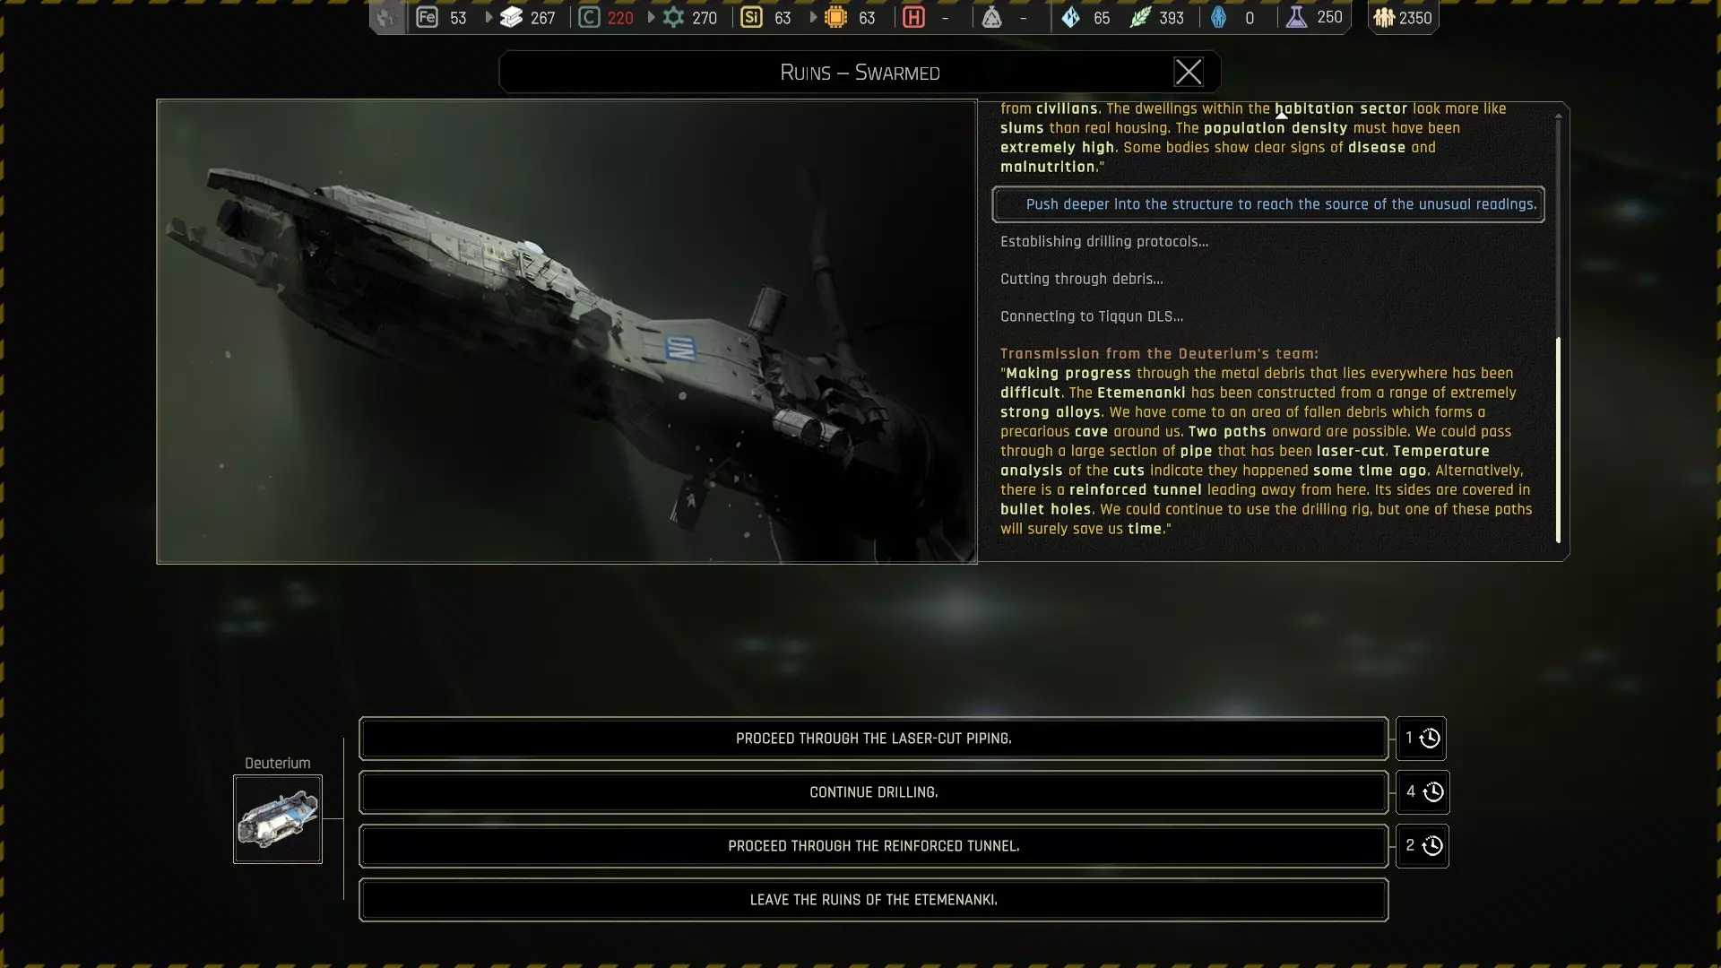Click the Silicon (Si) resource icon
Viewport: 1721px width, 968px height.
coord(751,17)
